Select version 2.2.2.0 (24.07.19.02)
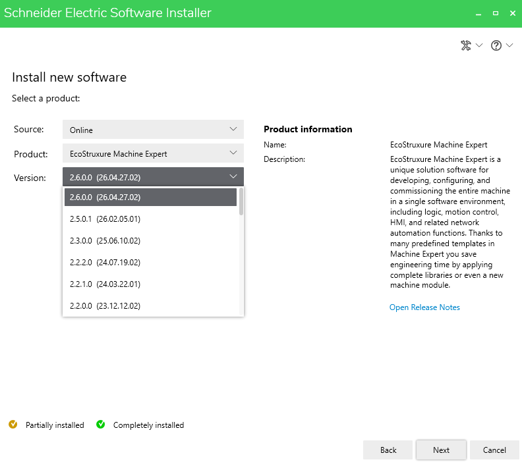The image size is (522, 470). [150, 262]
